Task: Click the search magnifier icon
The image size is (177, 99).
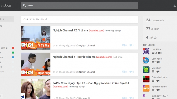Action: click(x=25, y=6)
